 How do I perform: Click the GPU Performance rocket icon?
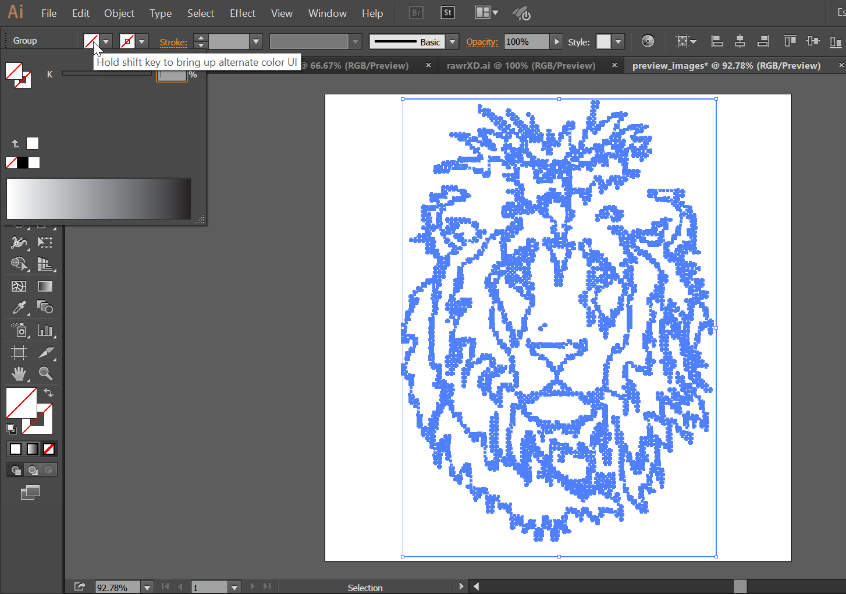coord(521,13)
